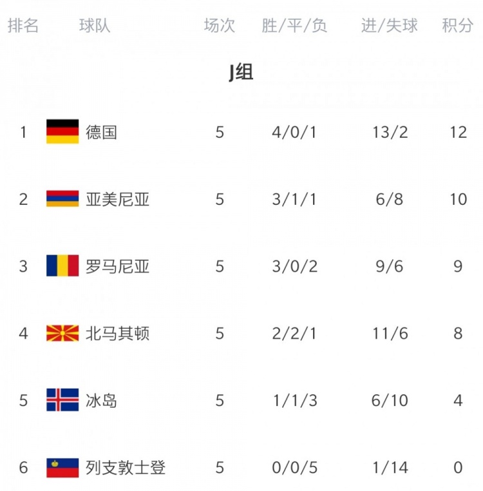Click Germany's 13/2 goals record

[390, 132]
